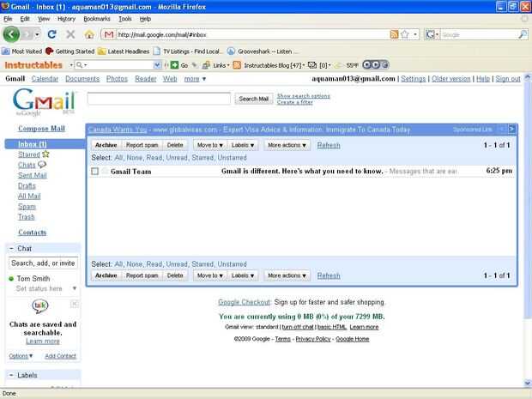
Task: Reload the page with the Reload icon
Action: 51,34
